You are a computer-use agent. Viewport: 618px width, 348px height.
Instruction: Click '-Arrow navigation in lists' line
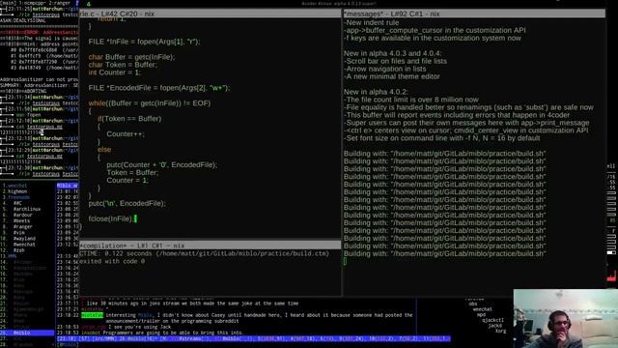click(384, 69)
